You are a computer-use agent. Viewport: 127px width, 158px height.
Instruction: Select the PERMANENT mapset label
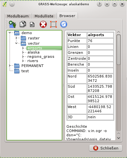(x=32, y=66)
